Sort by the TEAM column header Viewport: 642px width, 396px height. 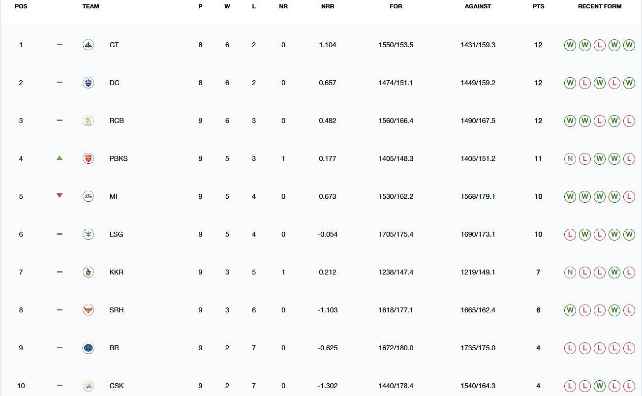pos(91,6)
